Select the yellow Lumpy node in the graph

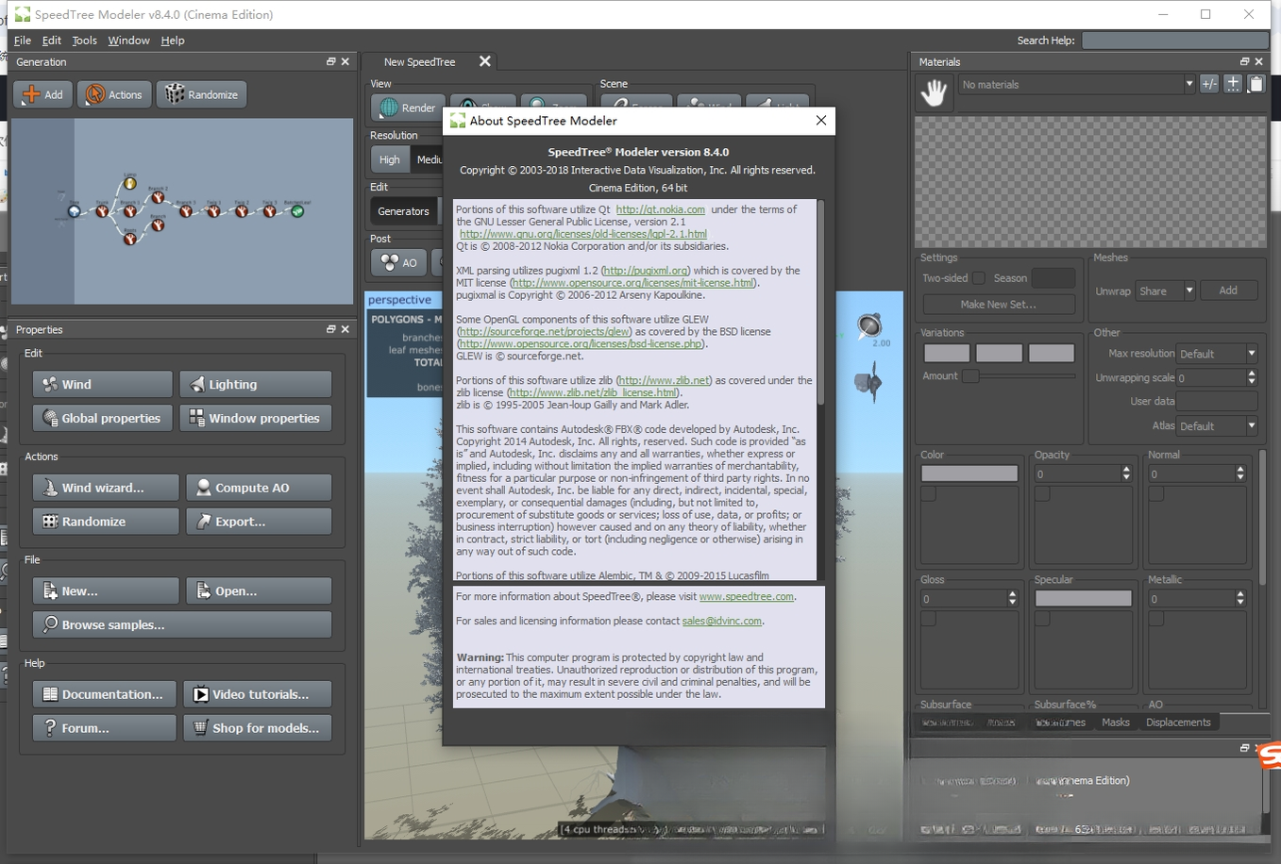click(130, 183)
